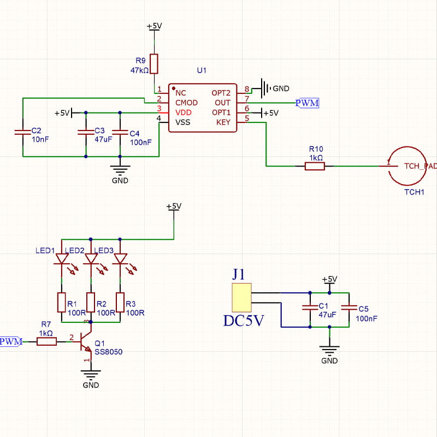Click the TCH1 designator text
The height and width of the screenshot is (437, 437).
pos(414,192)
